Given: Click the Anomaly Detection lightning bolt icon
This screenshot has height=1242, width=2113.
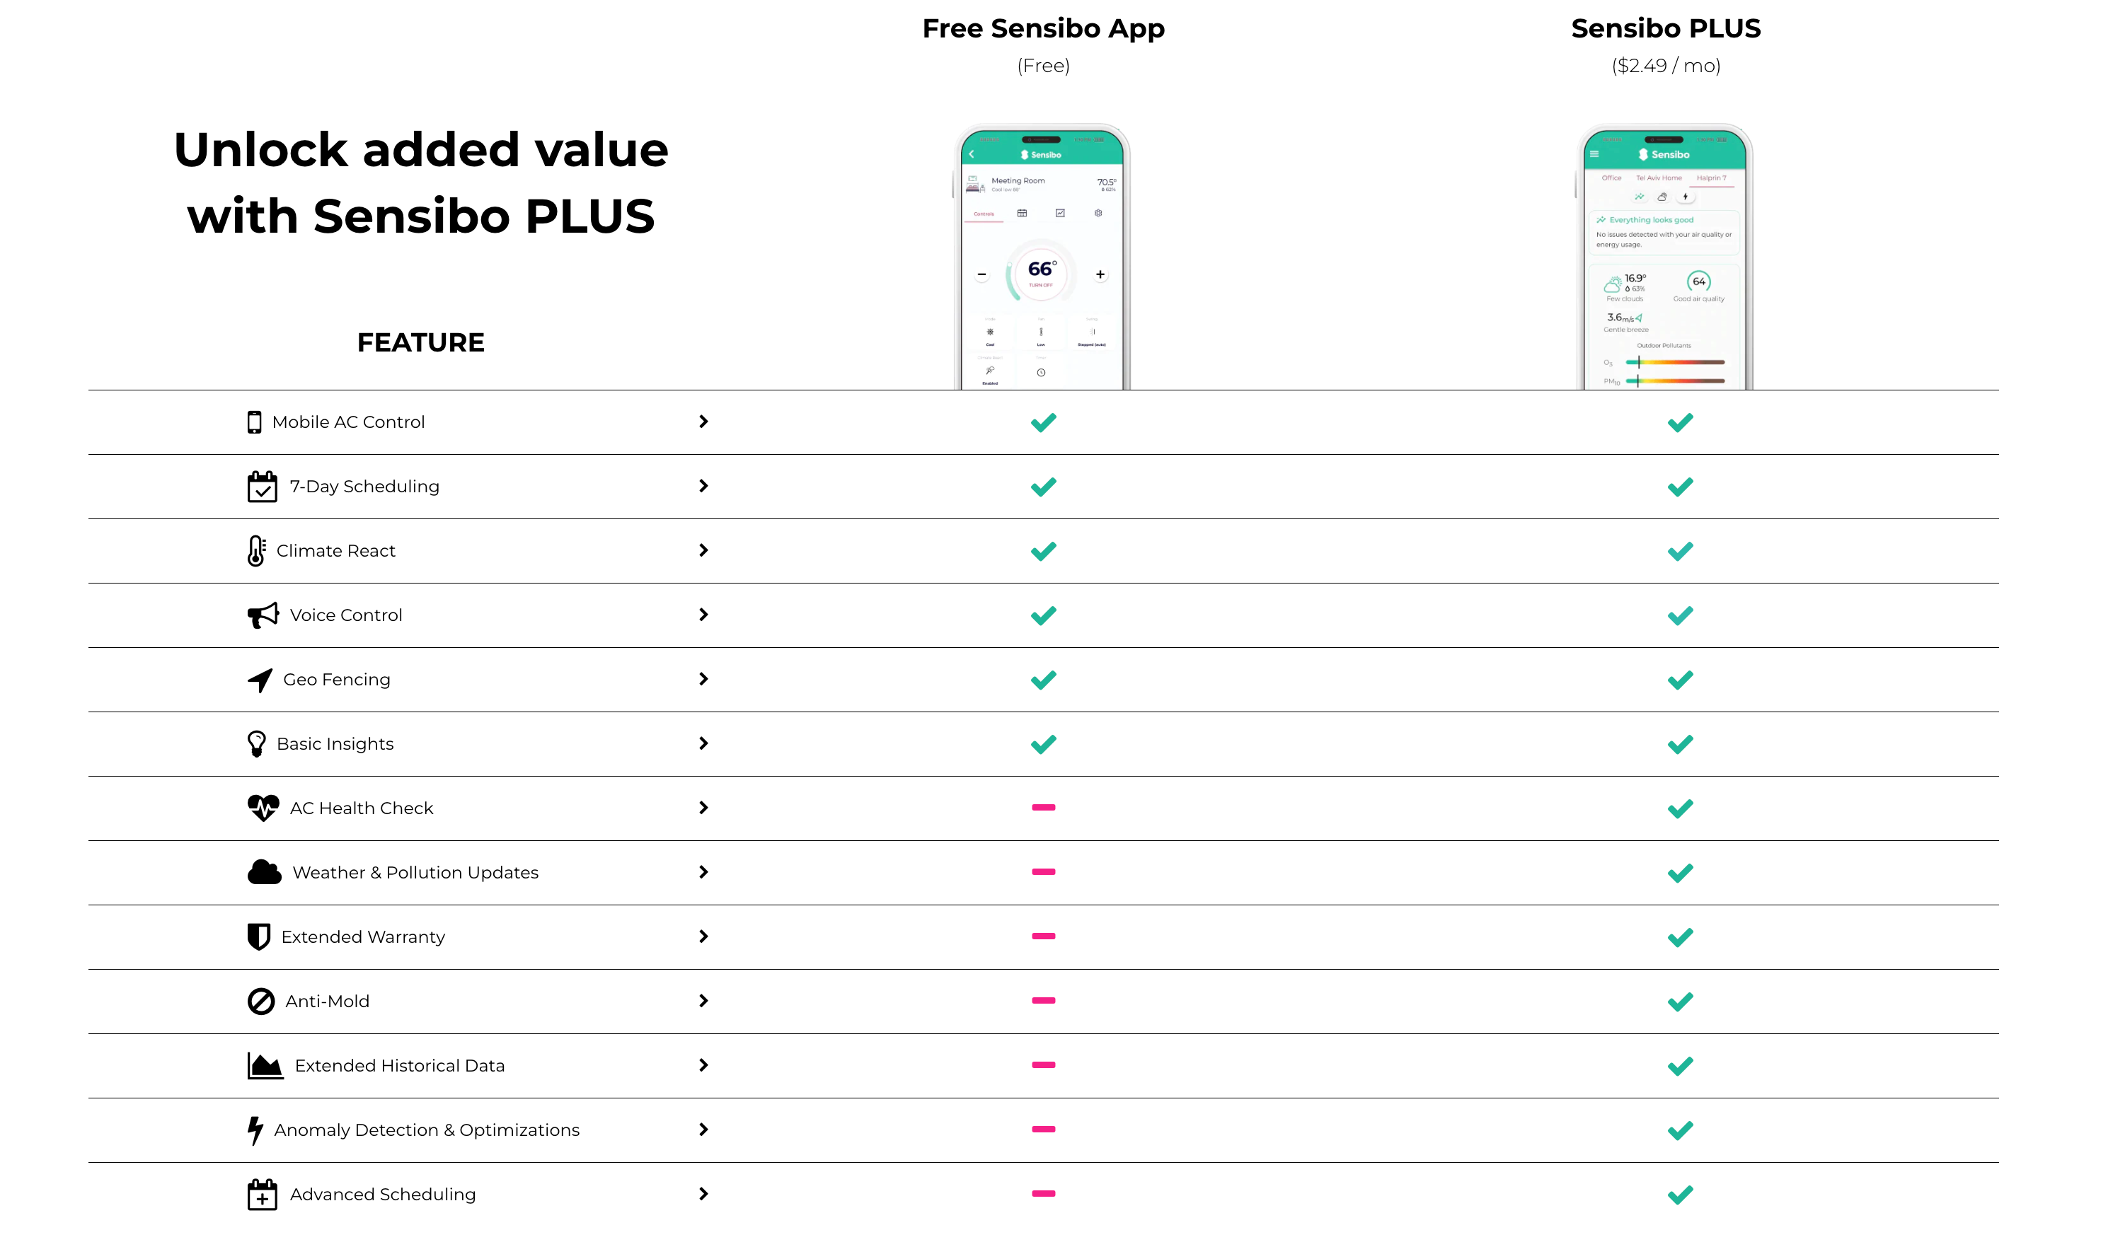Looking at the screenshot, I should [255, 1130].
